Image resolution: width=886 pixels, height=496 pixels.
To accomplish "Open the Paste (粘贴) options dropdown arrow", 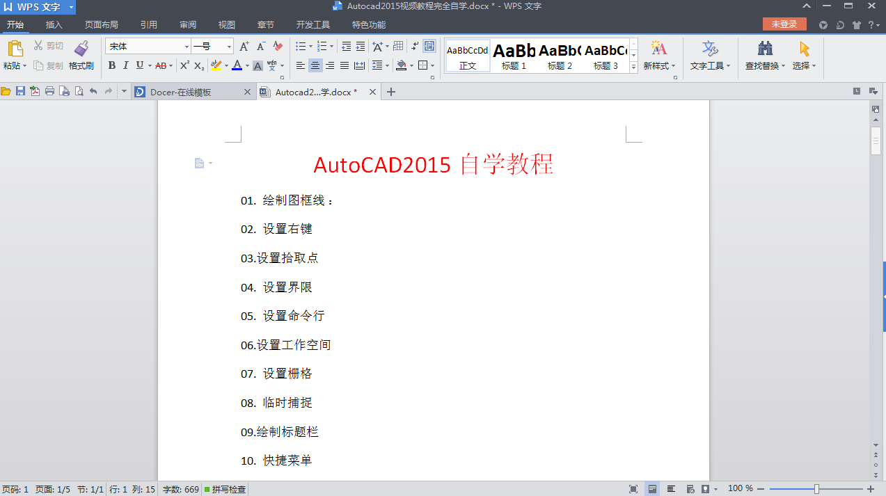I will click(x=24, y=66).
